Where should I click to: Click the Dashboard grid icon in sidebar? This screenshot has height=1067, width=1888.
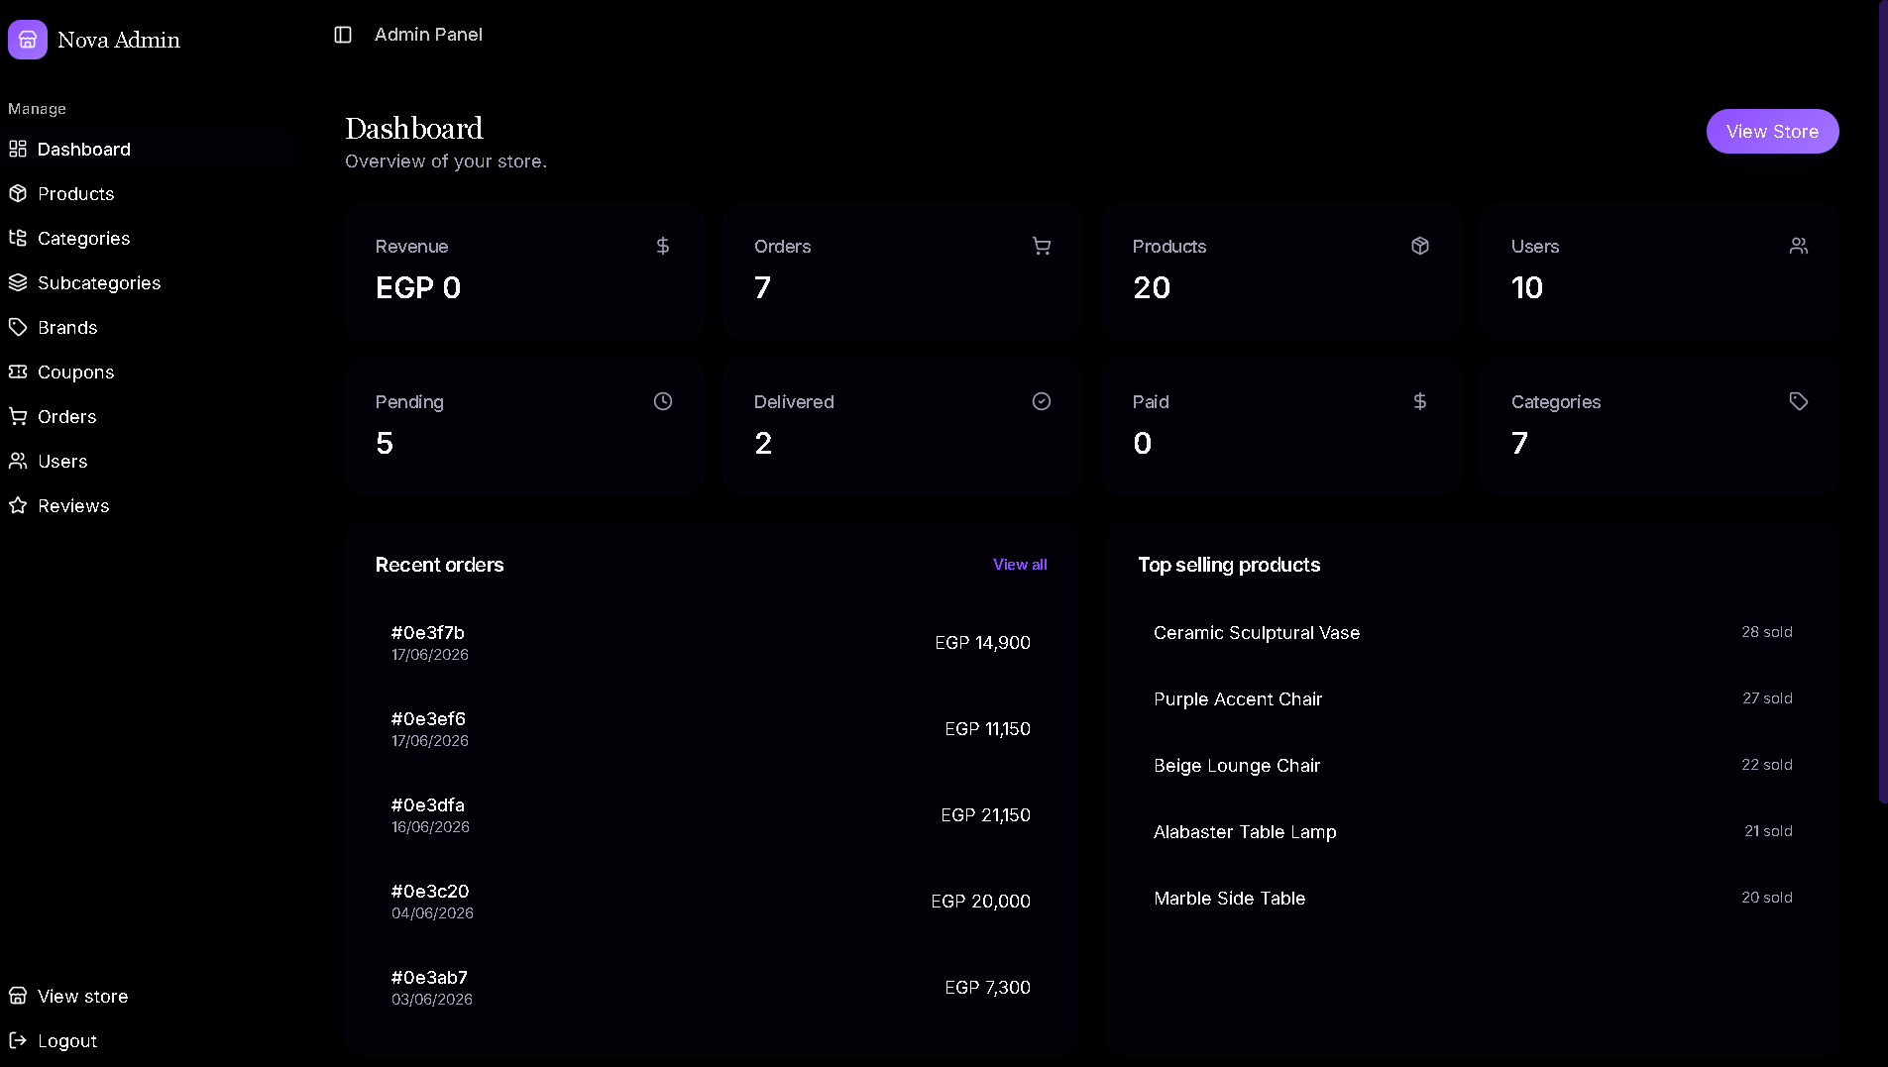point(18,149)
